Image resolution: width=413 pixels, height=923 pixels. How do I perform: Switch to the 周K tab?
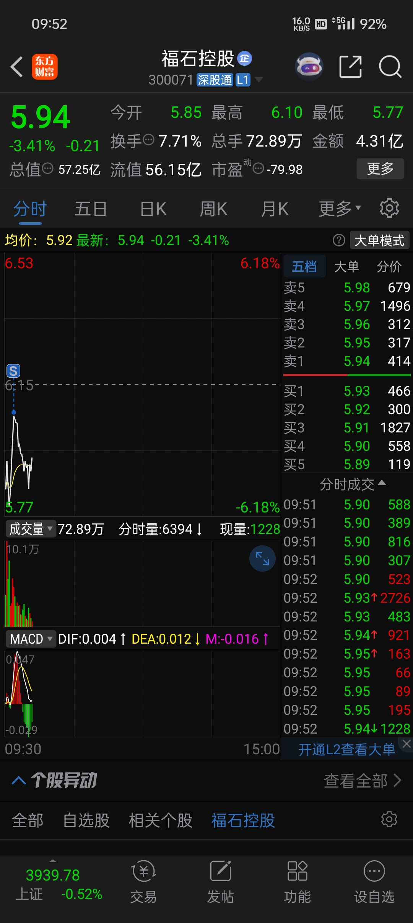(213, 209)
